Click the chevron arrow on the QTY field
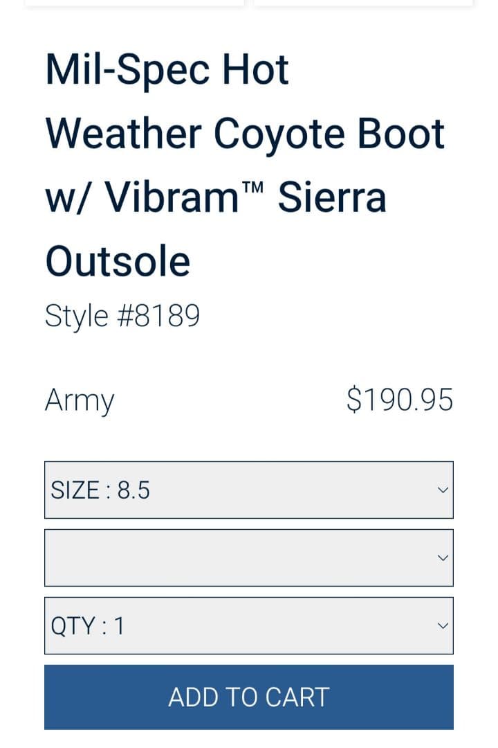This screenshot has height=748, width=498. pyautogui.click(x=443, y=626)
